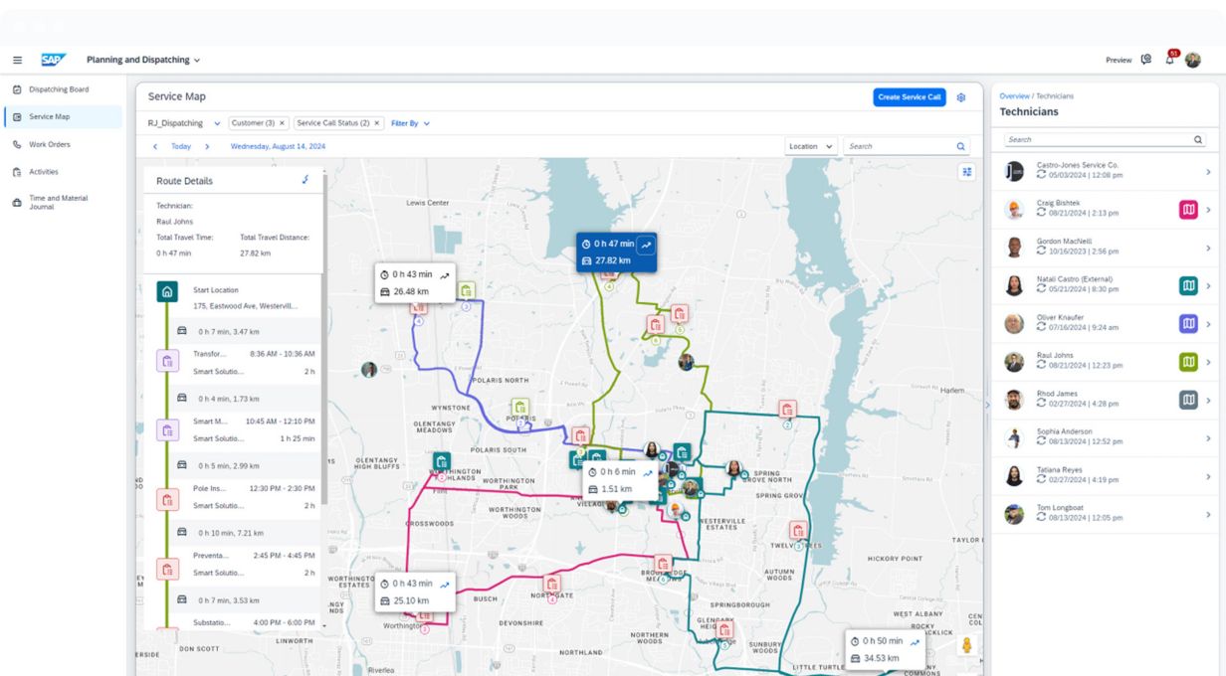Screen dimensions: 1226x676
Task: Toggle Raul Johns' green map route icon
Action: (1188, 362)
